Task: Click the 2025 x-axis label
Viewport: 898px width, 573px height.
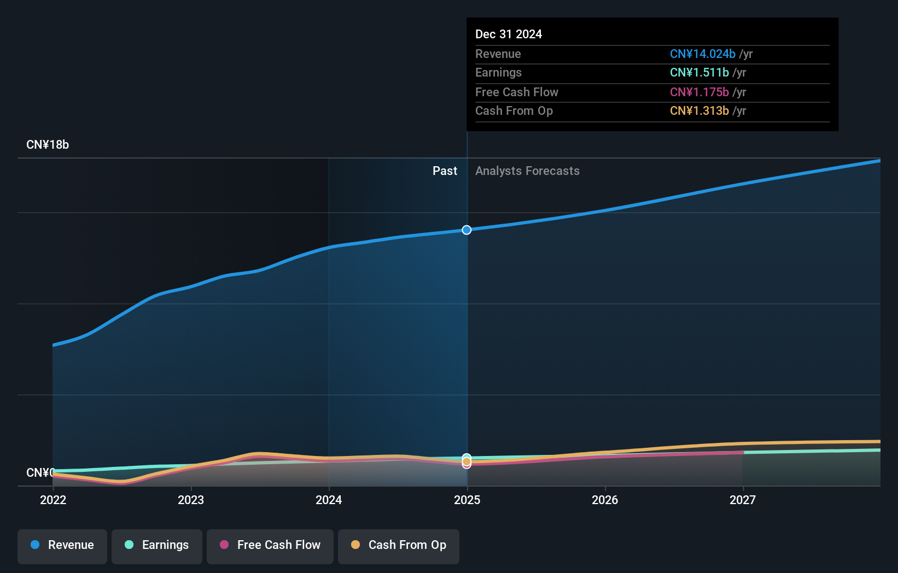Action: [x=467, y=500]
